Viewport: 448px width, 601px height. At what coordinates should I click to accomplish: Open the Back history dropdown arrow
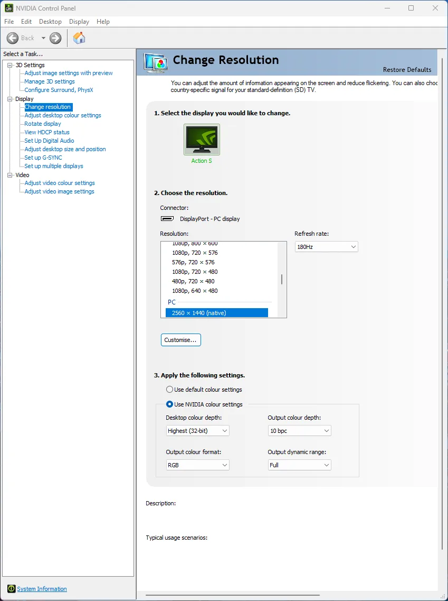(43, 38)
